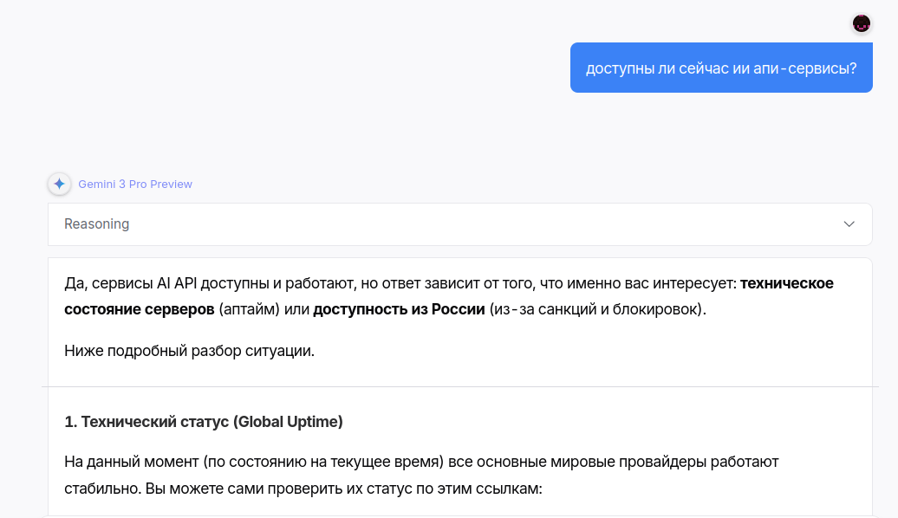898x518 pixels.
Task: Click the Gemini 3 Pro Preview label
Action: [135, 185]
